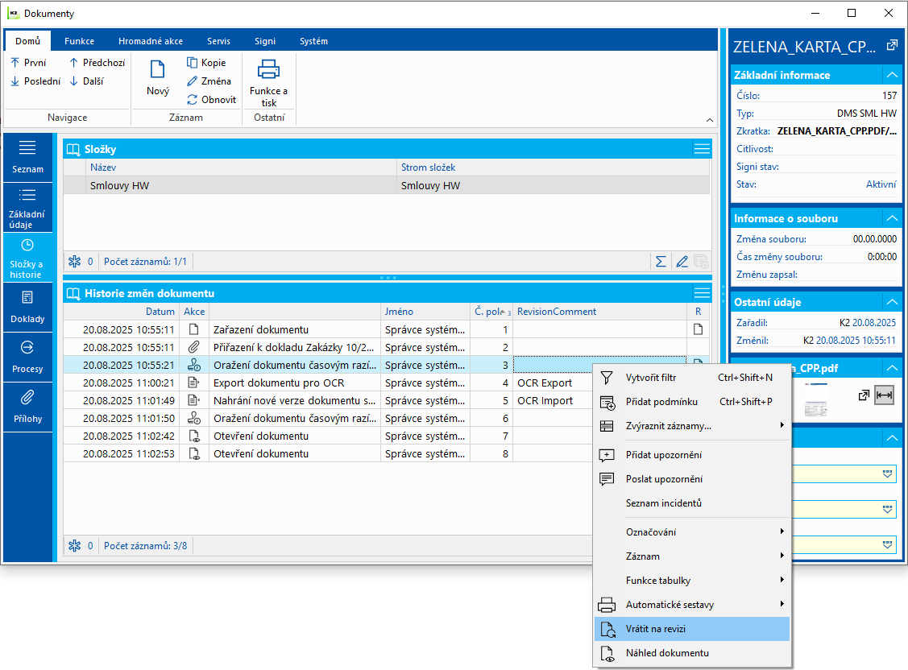Image resolution: width=908 pixels, height=670 pixels.
Task: Click Obnovit refresh button in ribbon
Action: point(211,100)
